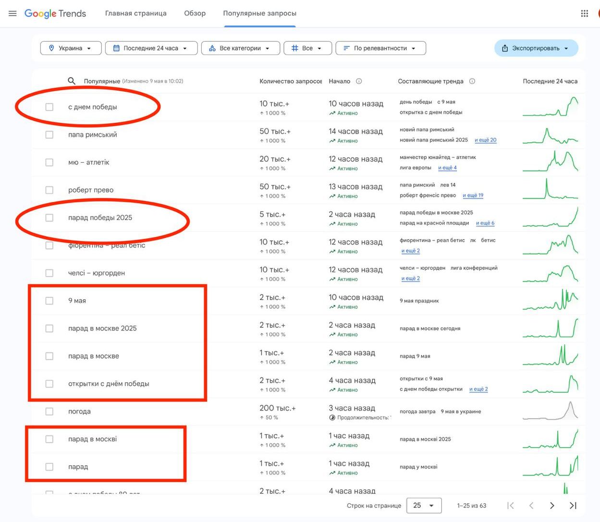Select checkbox for парад победы 2025
The image size is (600, 522).
[x=49, y=218]
